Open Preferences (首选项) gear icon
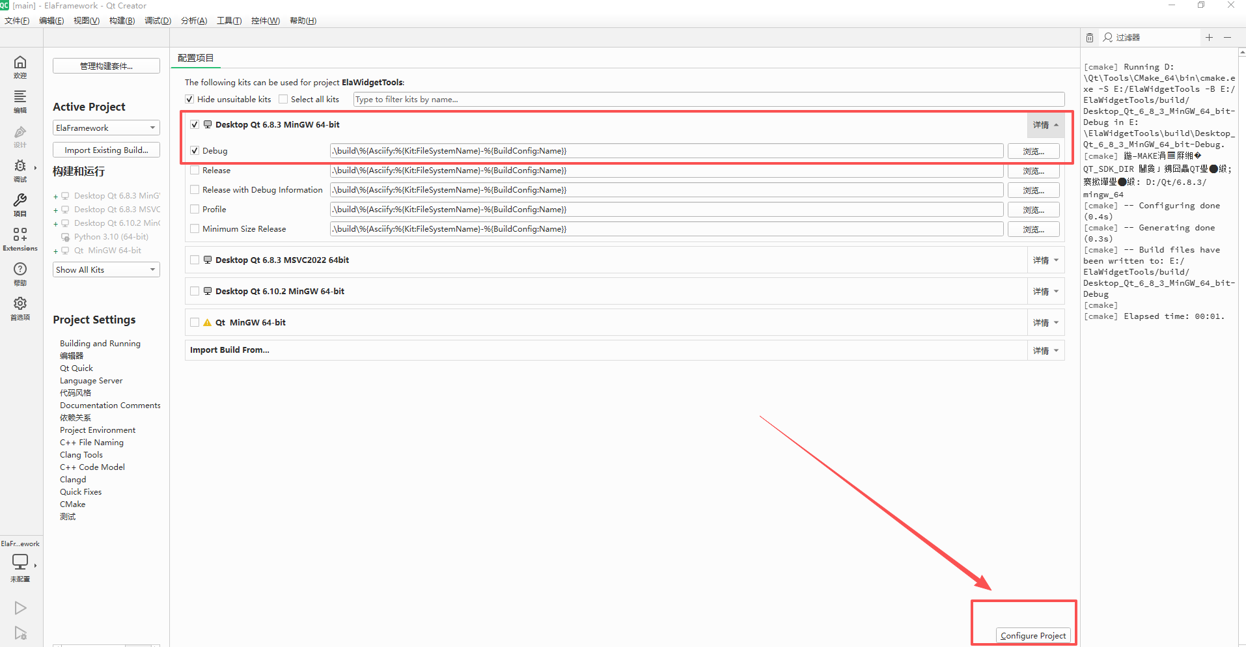1246x647 pixels. [20, 303]
